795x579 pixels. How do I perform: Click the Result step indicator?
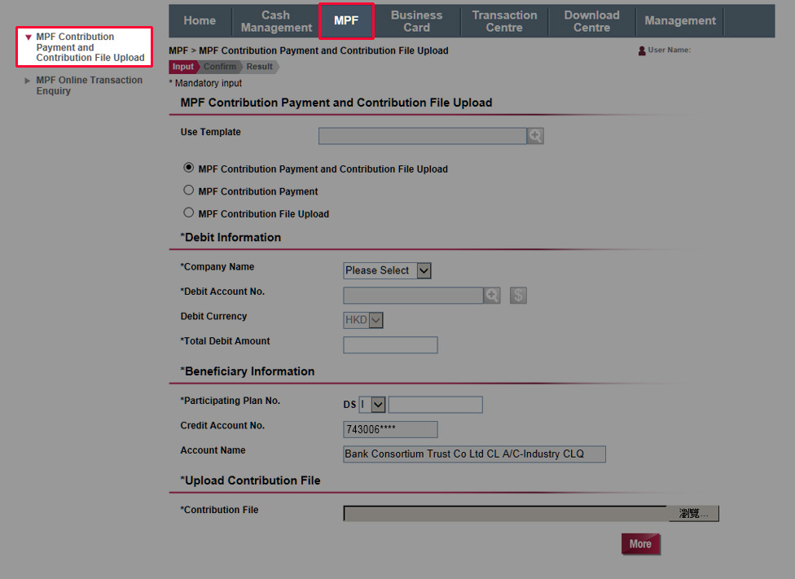coord(260,67)
